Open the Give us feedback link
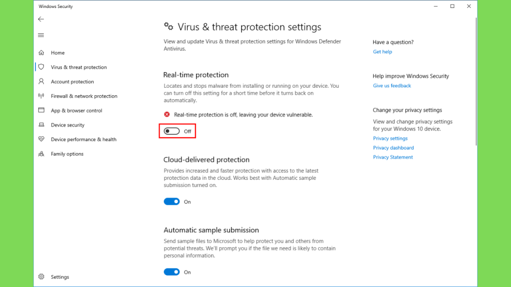This screenshot has width=511, height=287. [x=392, y=86]
